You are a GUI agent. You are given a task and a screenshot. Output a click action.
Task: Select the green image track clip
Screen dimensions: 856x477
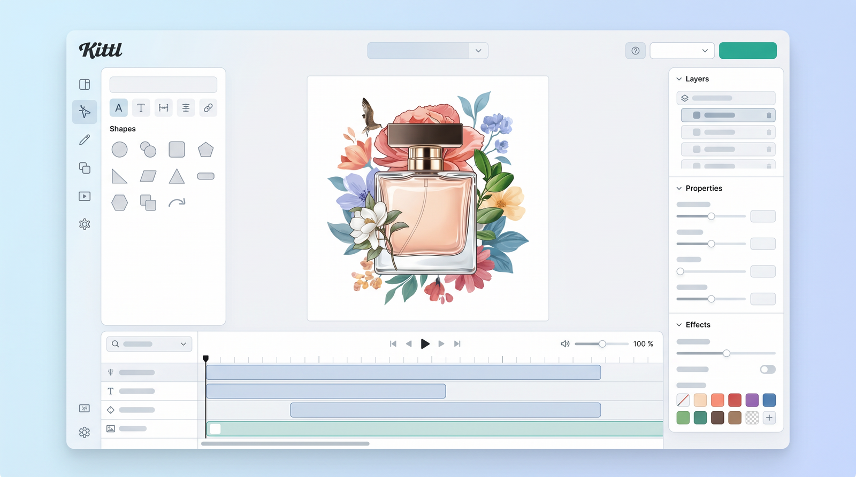[x=434, y=428]
